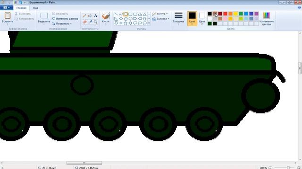
Task: Pick the purple palette swatch
Action: pyautogui.click(x=256, y=14)
